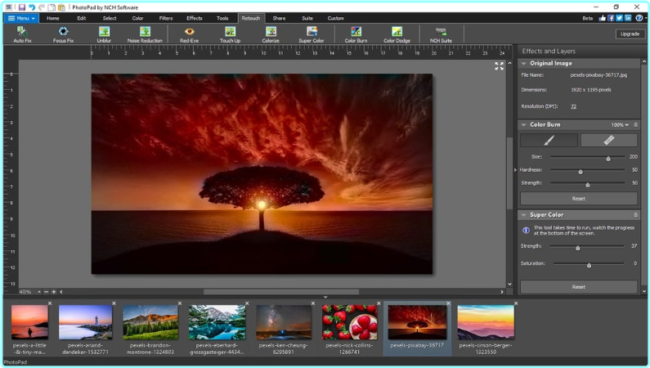Click the Upgrade button
The width and height of the screenshot is (650, 368).
pyautogui.click(x=630, y=34)
